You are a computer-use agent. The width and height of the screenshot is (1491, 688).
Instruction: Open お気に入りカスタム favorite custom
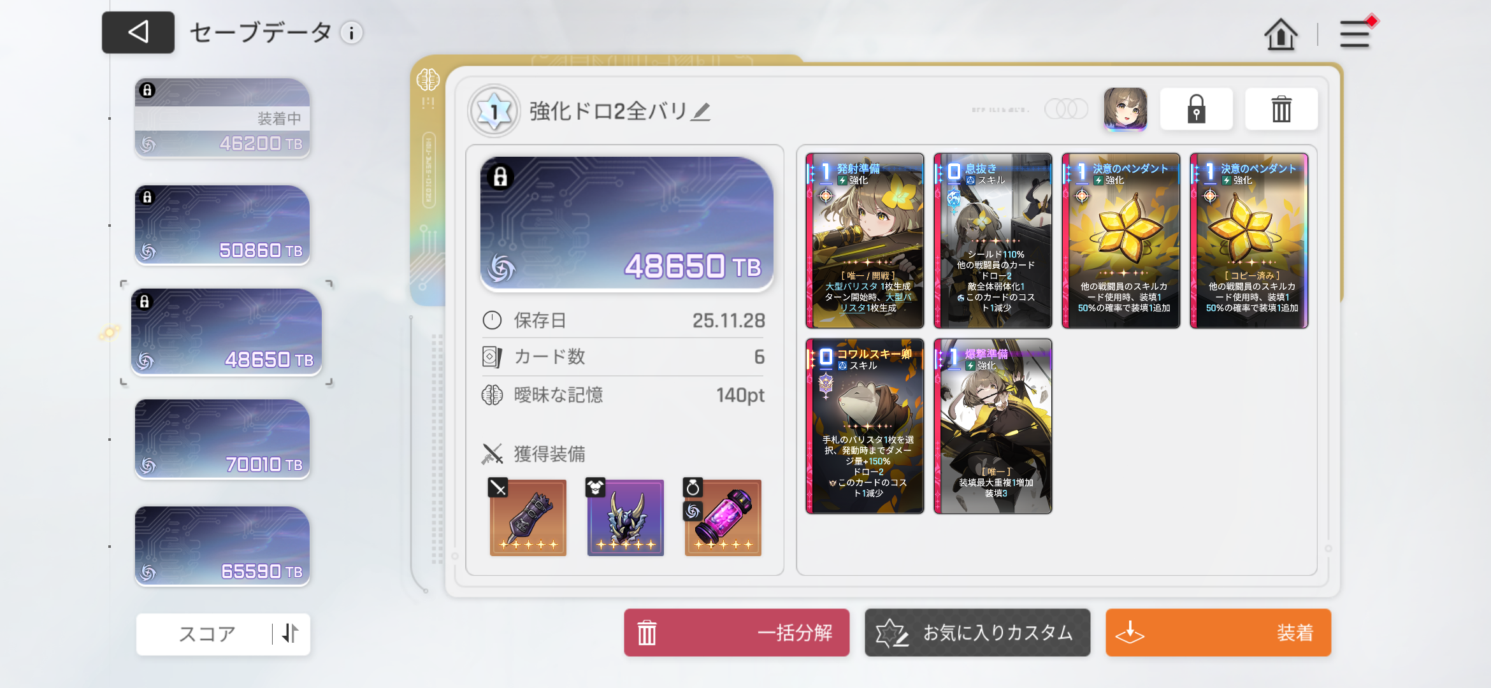(977, 633)
